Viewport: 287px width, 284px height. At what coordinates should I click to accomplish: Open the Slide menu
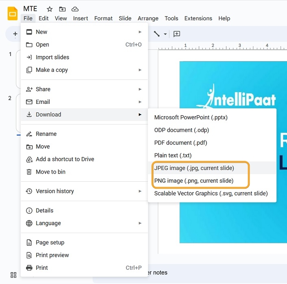pyautogui.click(x=125, y=18)
